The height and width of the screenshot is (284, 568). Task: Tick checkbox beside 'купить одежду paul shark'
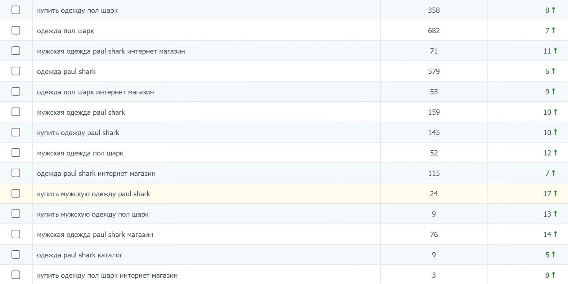[x=16, y=132]
